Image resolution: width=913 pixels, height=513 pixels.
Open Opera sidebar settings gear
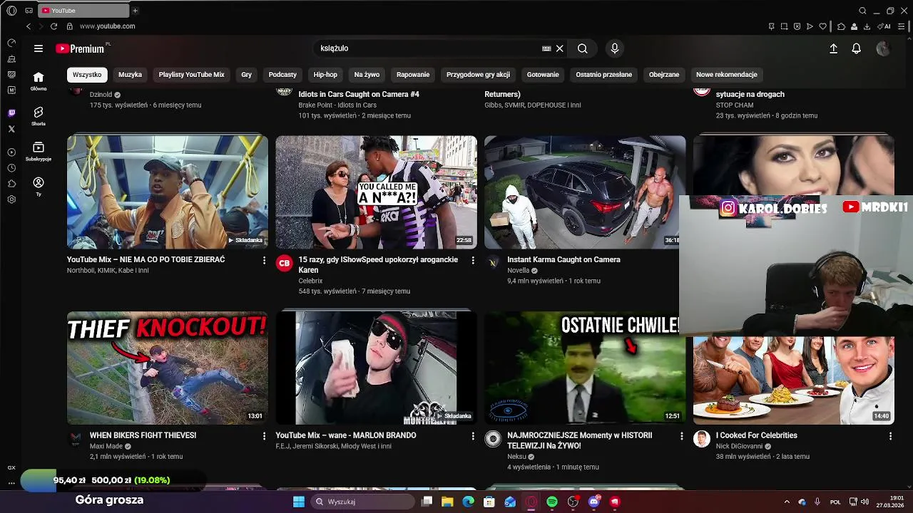[11, 199]
